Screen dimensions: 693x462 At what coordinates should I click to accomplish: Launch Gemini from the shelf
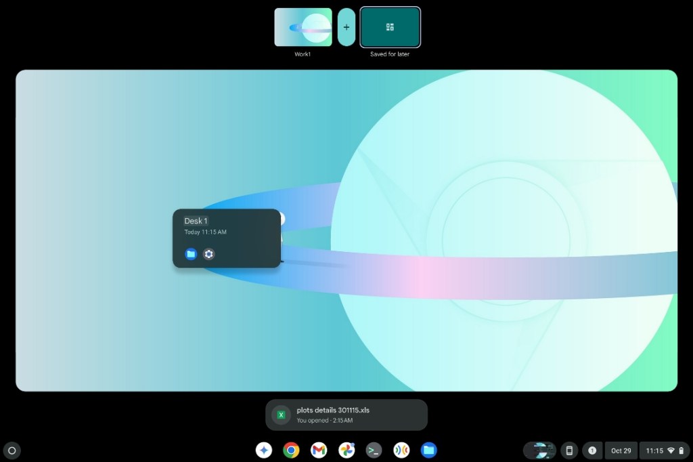click(264, 450)
